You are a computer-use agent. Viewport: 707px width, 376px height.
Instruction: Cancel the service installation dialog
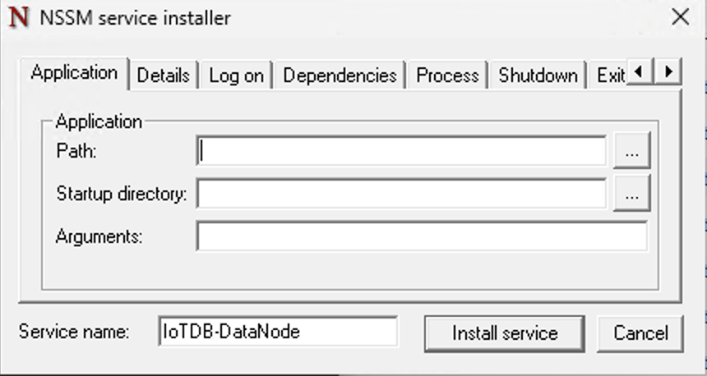pyautogui.click(x=640, y=333)
